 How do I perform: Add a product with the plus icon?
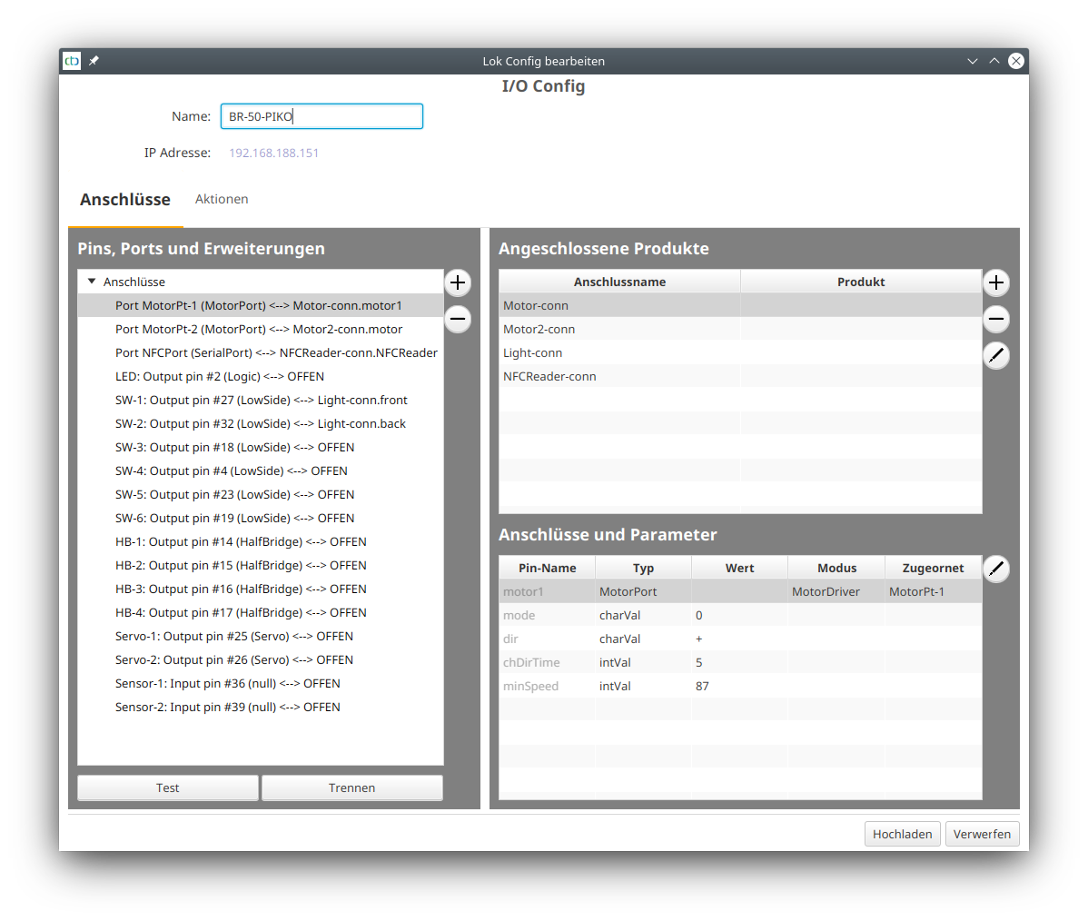click(996, 282)
